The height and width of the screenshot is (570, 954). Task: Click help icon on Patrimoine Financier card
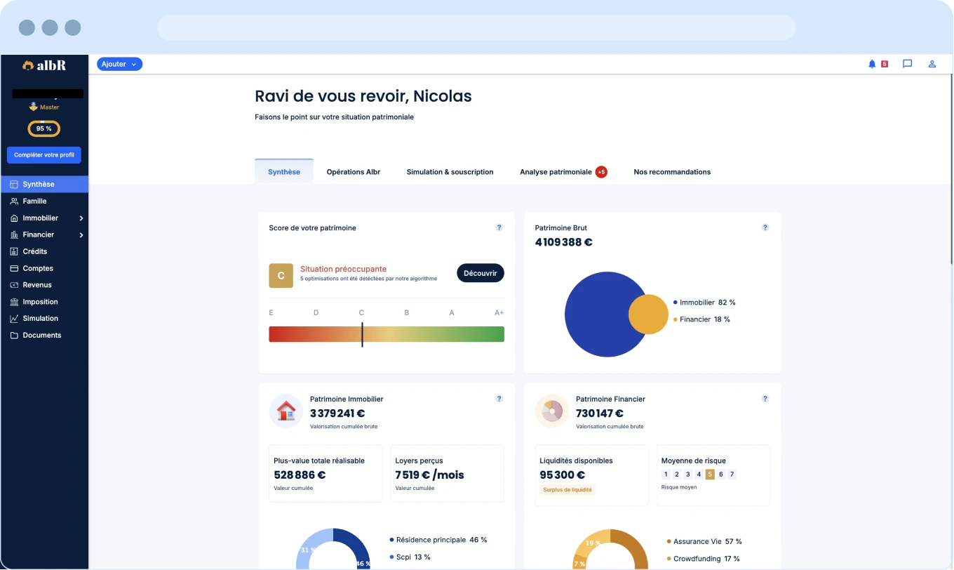[765, 399]
